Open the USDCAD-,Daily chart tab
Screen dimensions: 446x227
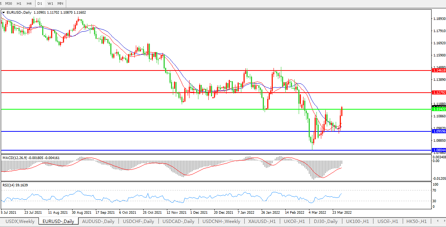coord(178,221)
